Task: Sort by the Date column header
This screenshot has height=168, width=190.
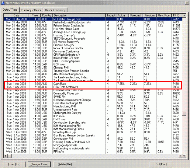Action: click(16, 16)
